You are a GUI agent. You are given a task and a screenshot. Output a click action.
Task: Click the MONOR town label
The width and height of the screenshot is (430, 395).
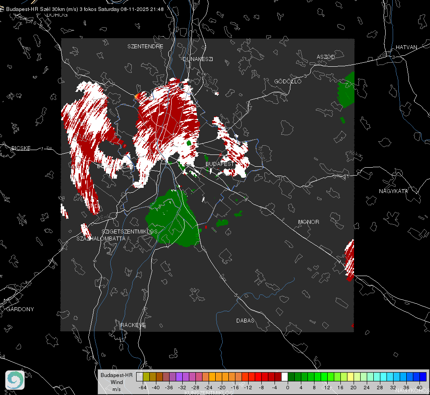tap(308, 222)
